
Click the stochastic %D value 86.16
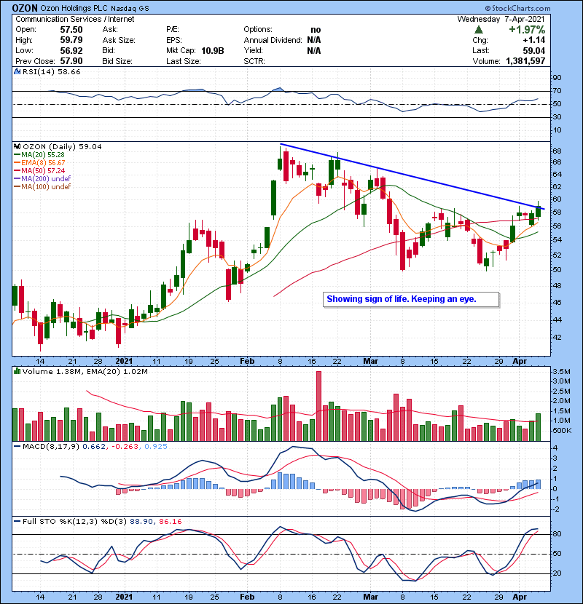coord(170,522)
